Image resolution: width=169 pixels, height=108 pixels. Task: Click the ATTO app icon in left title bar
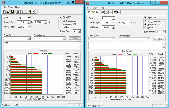click(3, 2)
